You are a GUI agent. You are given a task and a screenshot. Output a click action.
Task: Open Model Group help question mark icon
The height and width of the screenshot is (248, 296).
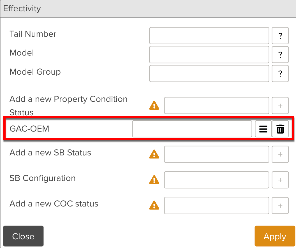click(x=280, y=73)
